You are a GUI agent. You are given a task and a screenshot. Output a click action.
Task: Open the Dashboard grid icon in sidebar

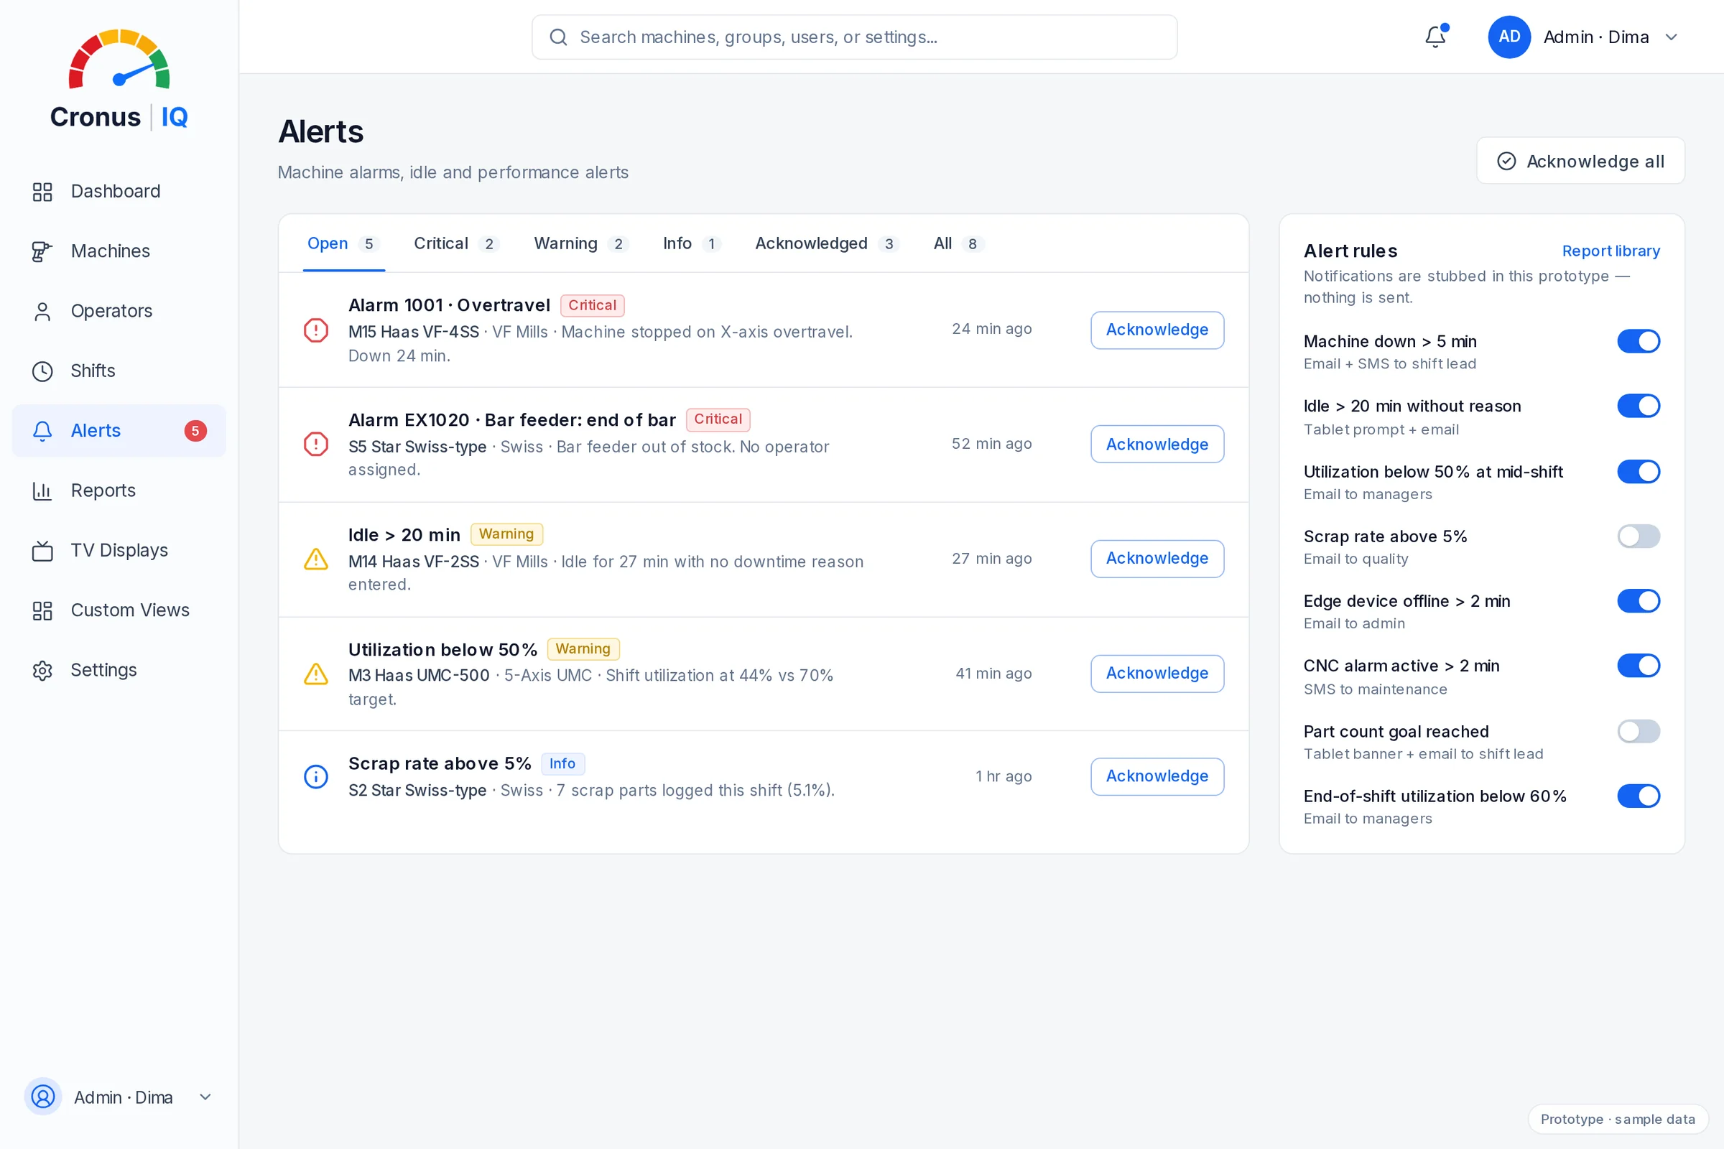(42, 192)
